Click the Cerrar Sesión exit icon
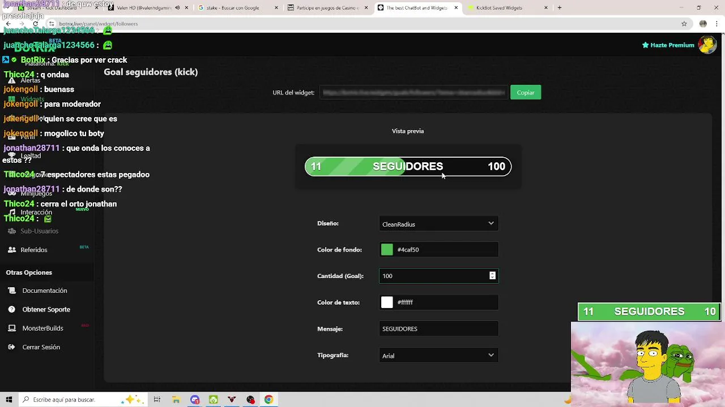The width and height of the screenshot is (725, 407). tap(12, 347)
